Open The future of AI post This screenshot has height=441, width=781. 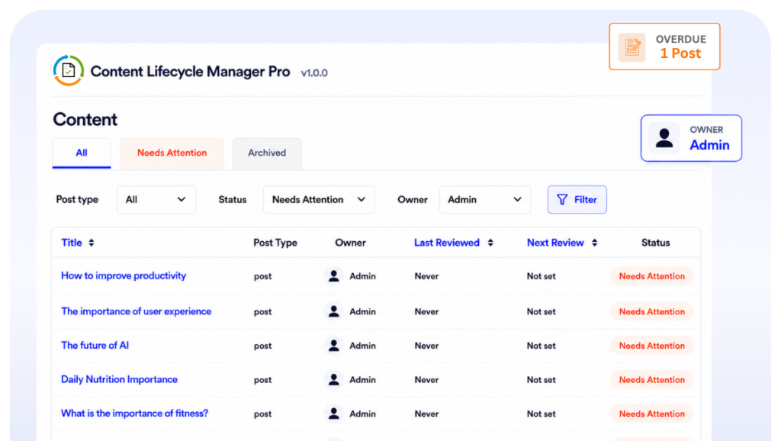(x=95, y=346)
